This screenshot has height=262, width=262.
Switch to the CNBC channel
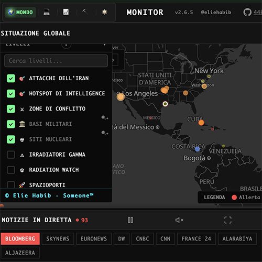click(x=143, y=239)
